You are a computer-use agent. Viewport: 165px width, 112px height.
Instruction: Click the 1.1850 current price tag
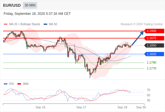pos(154,45)
